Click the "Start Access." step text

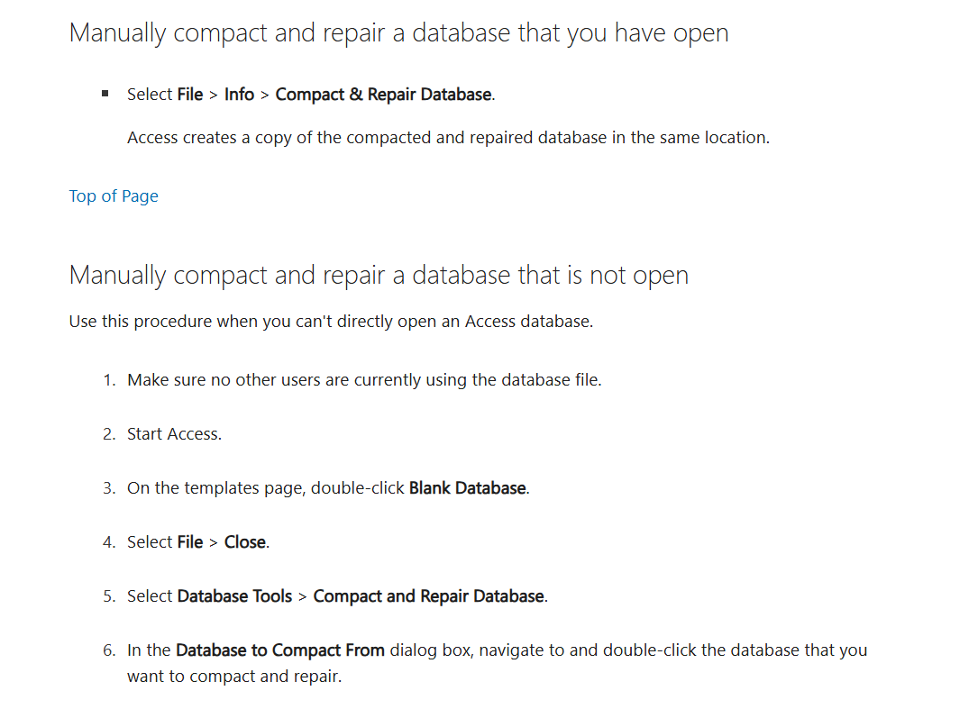[x=174, y=434]
